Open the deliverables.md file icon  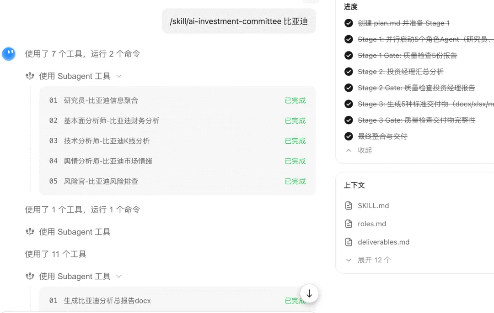click(x=349, y=242)
